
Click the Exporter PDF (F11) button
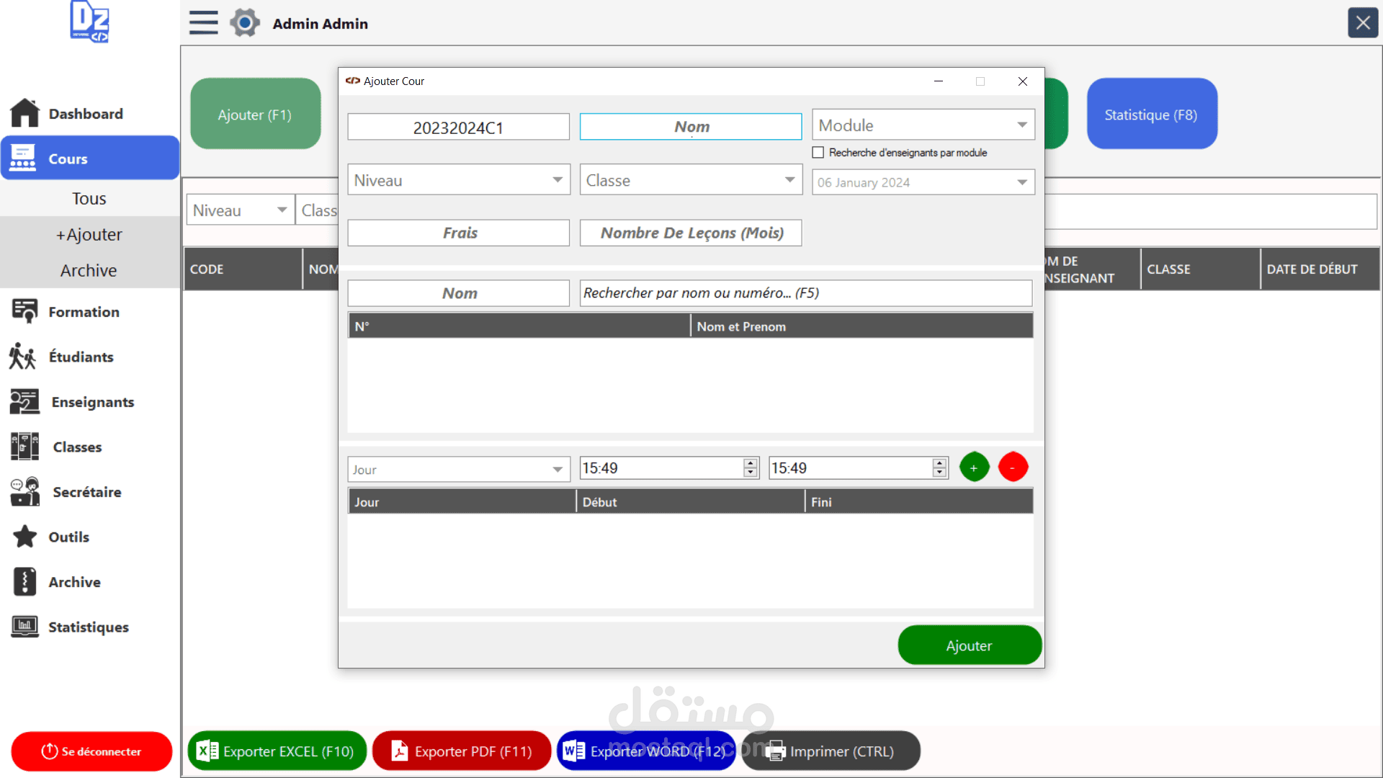click(462, 751)
